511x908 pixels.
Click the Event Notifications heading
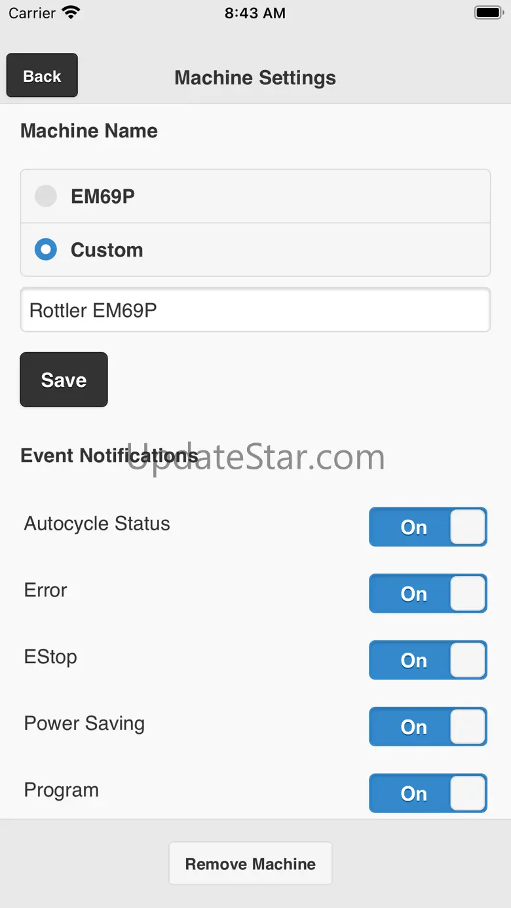coord(109,455)
